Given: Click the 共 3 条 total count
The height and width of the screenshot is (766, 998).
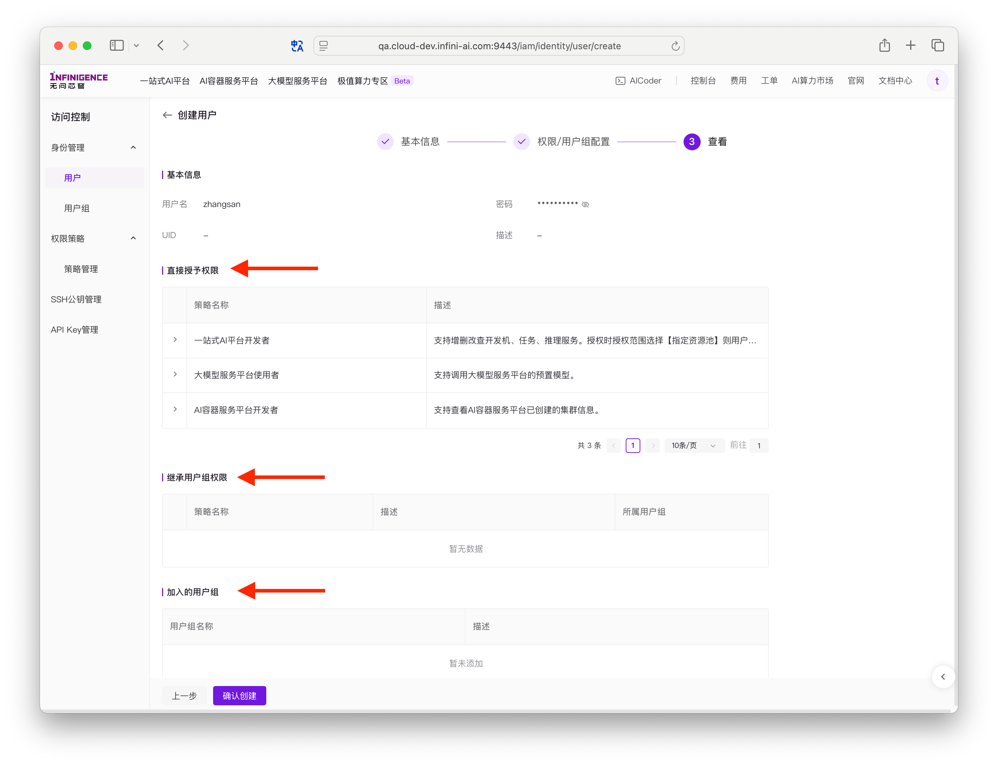Looking at the screenshot, I should pos(589,445).
